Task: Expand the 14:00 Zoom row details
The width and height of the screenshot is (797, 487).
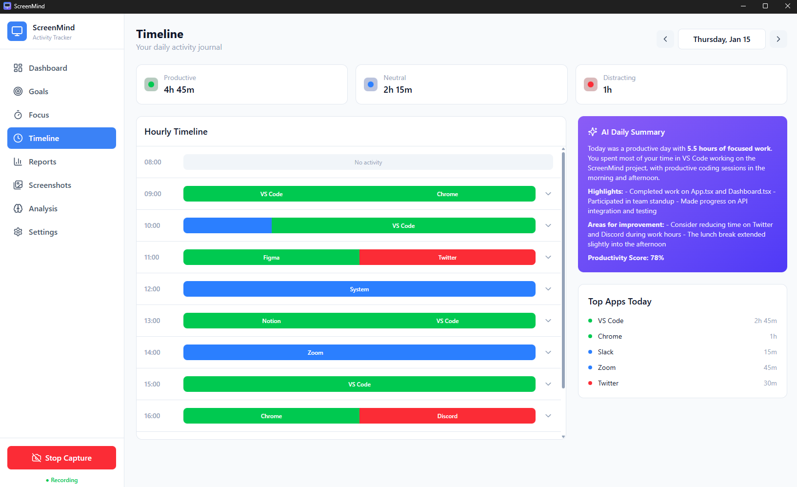Action: tap(548, 352)
